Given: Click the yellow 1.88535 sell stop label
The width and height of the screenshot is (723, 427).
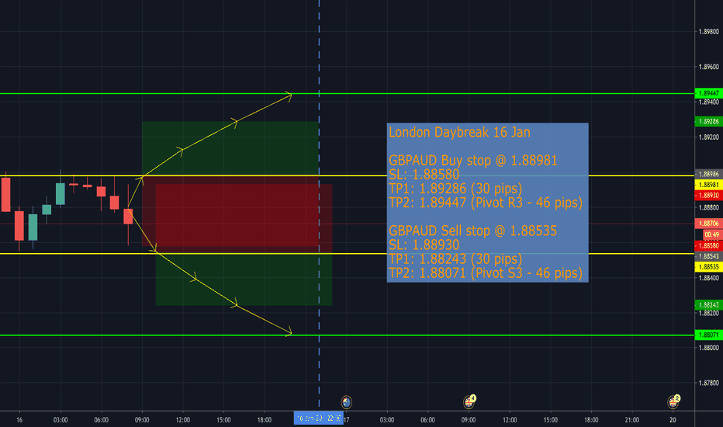Looking at the screenshot, I should point(708,266).
